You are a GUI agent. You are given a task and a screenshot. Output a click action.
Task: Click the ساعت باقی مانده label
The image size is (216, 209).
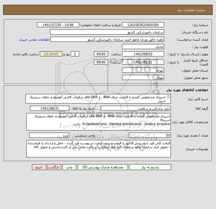[26, 54]
